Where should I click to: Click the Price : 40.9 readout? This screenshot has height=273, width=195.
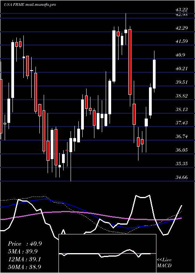point(25,244)
